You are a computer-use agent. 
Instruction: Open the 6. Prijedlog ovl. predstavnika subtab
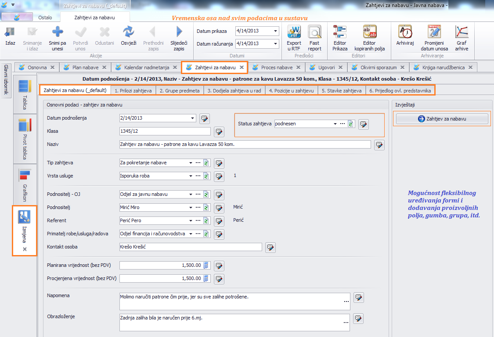click(x=400, y=91)
